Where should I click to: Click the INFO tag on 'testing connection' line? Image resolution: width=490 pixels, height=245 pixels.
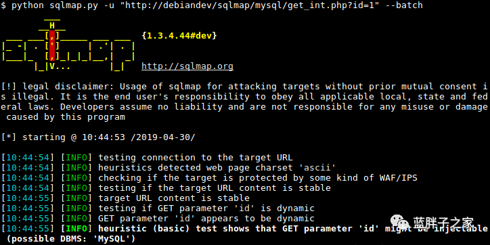point(76,158)
